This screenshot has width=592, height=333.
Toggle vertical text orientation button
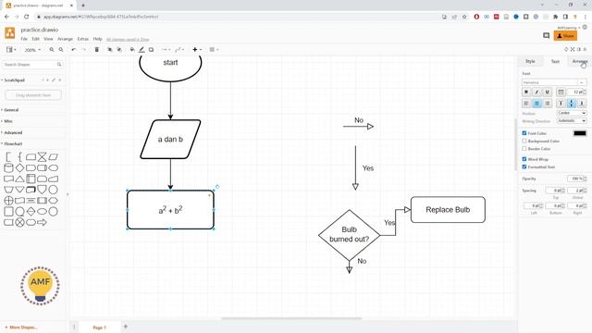[x=561, y=92]
